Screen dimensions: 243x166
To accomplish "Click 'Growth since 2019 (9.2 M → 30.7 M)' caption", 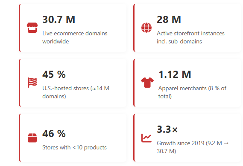I will pos(193,147).
